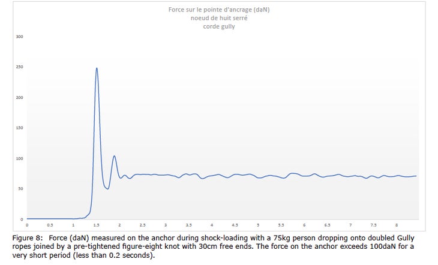438x265 pixels.
Task: Click the end of the curve at right edge
Action: (416, 176)
